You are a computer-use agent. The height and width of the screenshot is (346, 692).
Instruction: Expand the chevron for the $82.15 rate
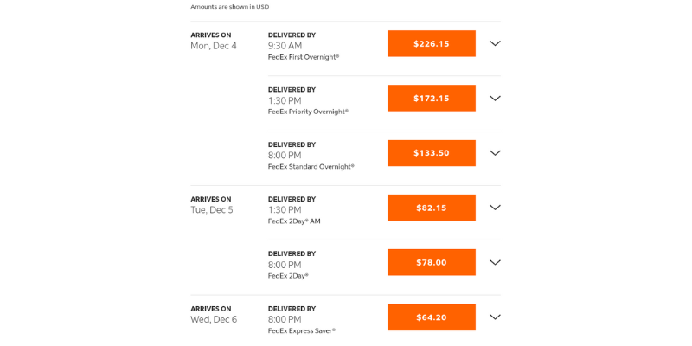coord(495,208)
